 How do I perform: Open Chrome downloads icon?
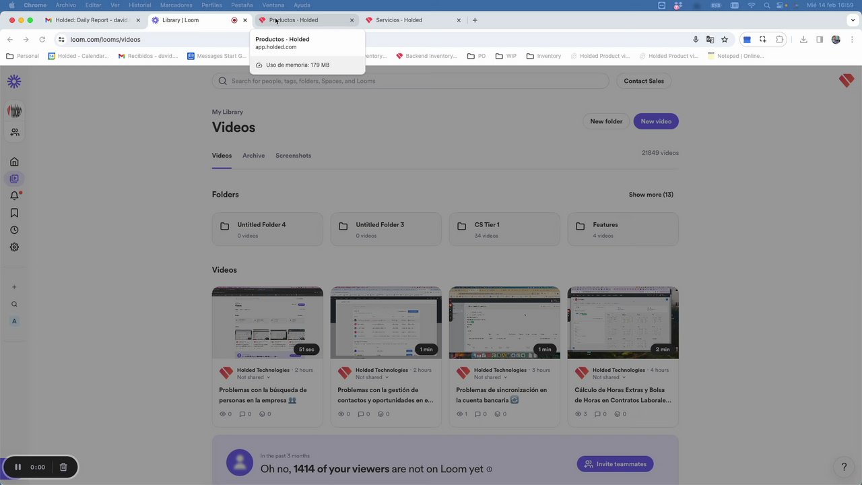pos(803,39)
